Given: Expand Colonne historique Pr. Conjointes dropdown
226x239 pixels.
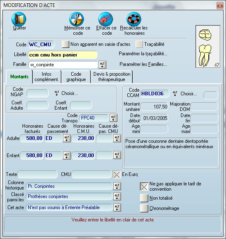Looking at the screenshot, I should [117, 186].
